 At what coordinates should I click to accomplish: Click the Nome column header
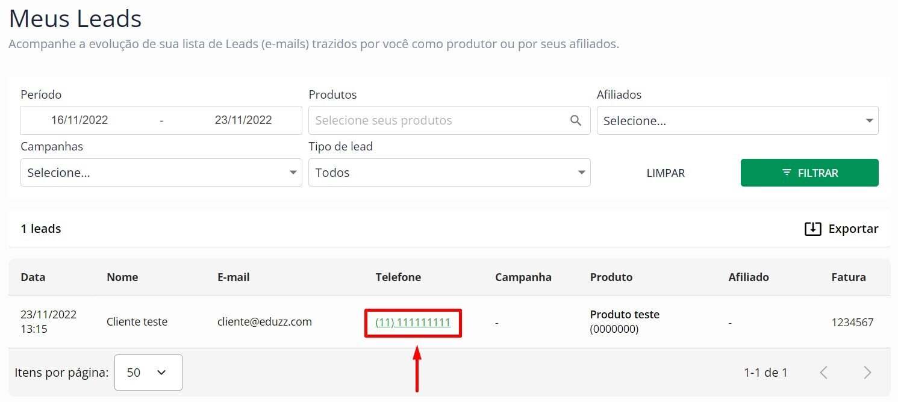click(122, 277)
